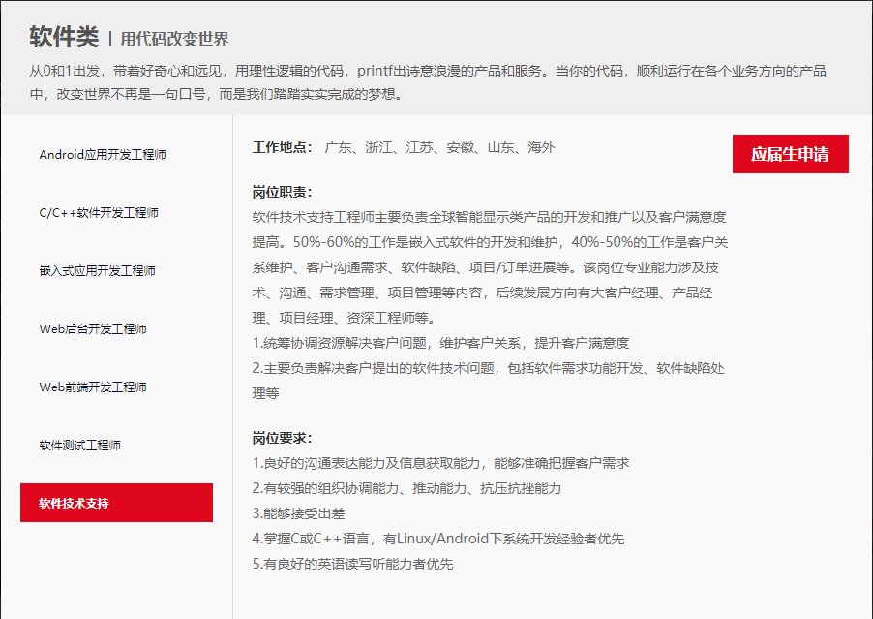Click the 江苏 location label
The width and height of the screenshot is (873, 619).
click(x=416, y=148)
